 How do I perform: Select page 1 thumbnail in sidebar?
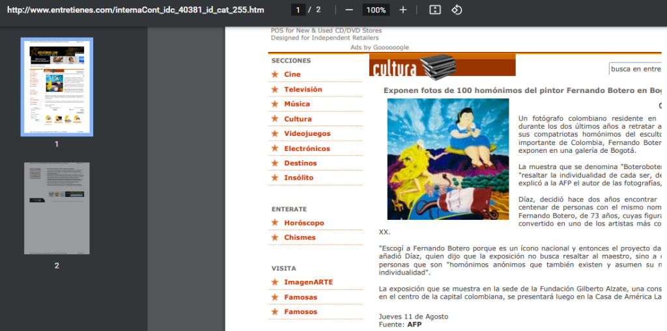point(57,86)
